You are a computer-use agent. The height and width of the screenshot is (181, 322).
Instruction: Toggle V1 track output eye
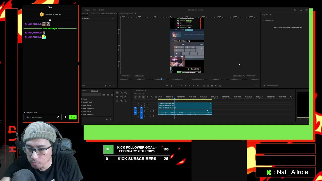[147, 108]
